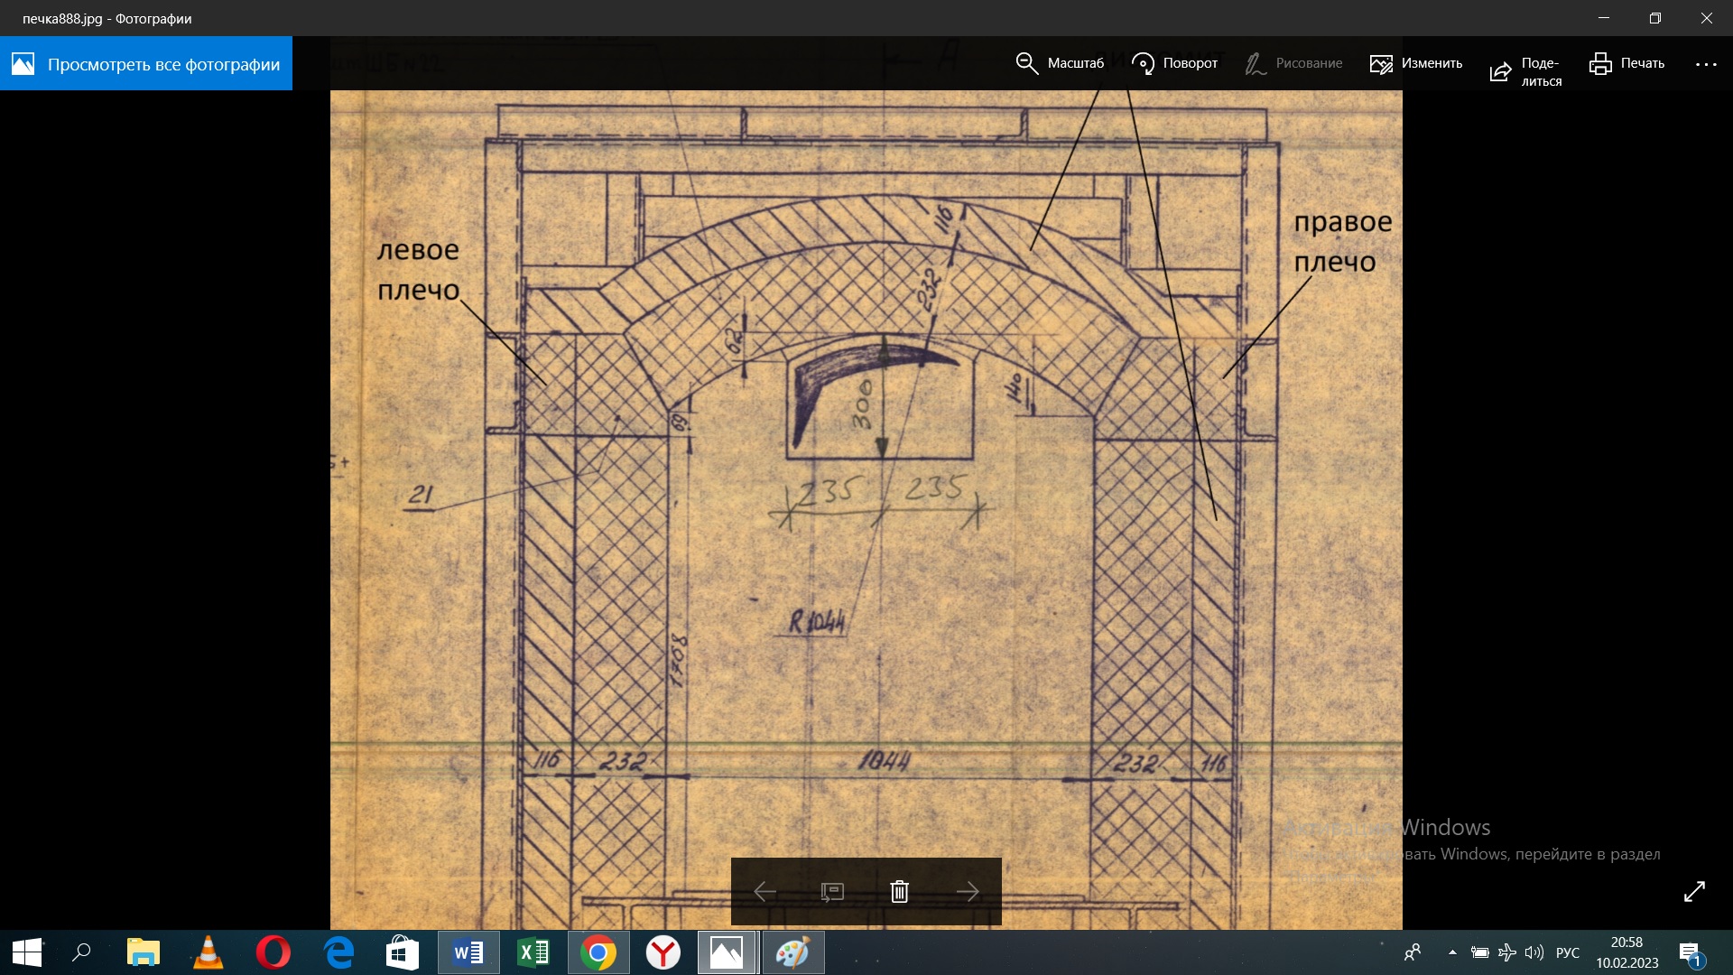Open Google Chrome from taskbar
Screen dimensions: 1733x975
point(598,952)
